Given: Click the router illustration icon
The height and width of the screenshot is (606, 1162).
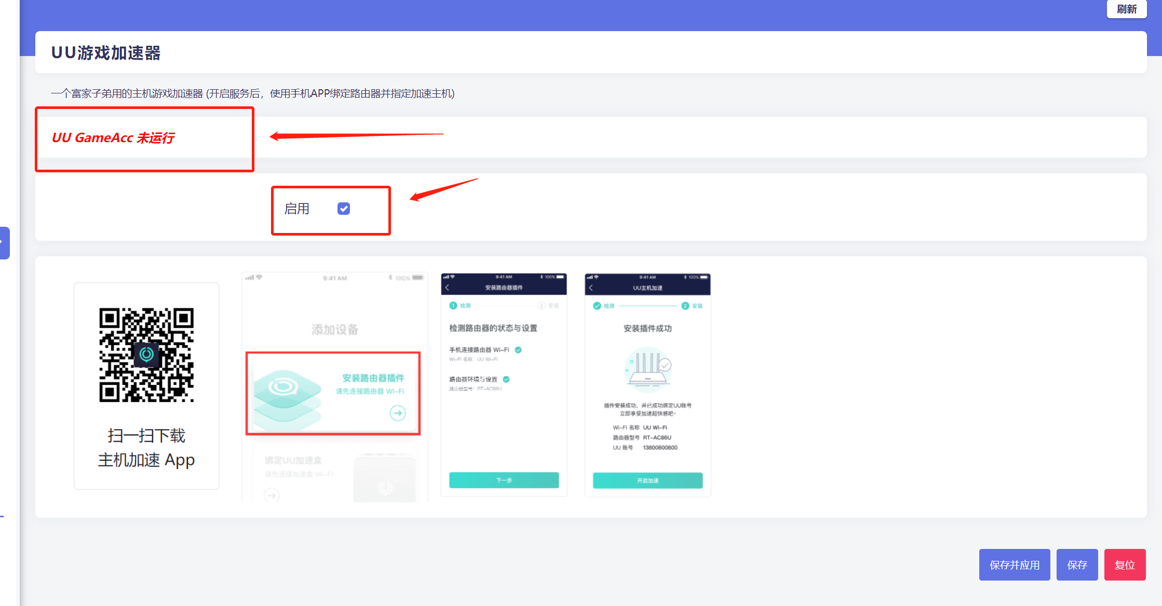Looking at the screenshot, I should [x=647, y=368].
